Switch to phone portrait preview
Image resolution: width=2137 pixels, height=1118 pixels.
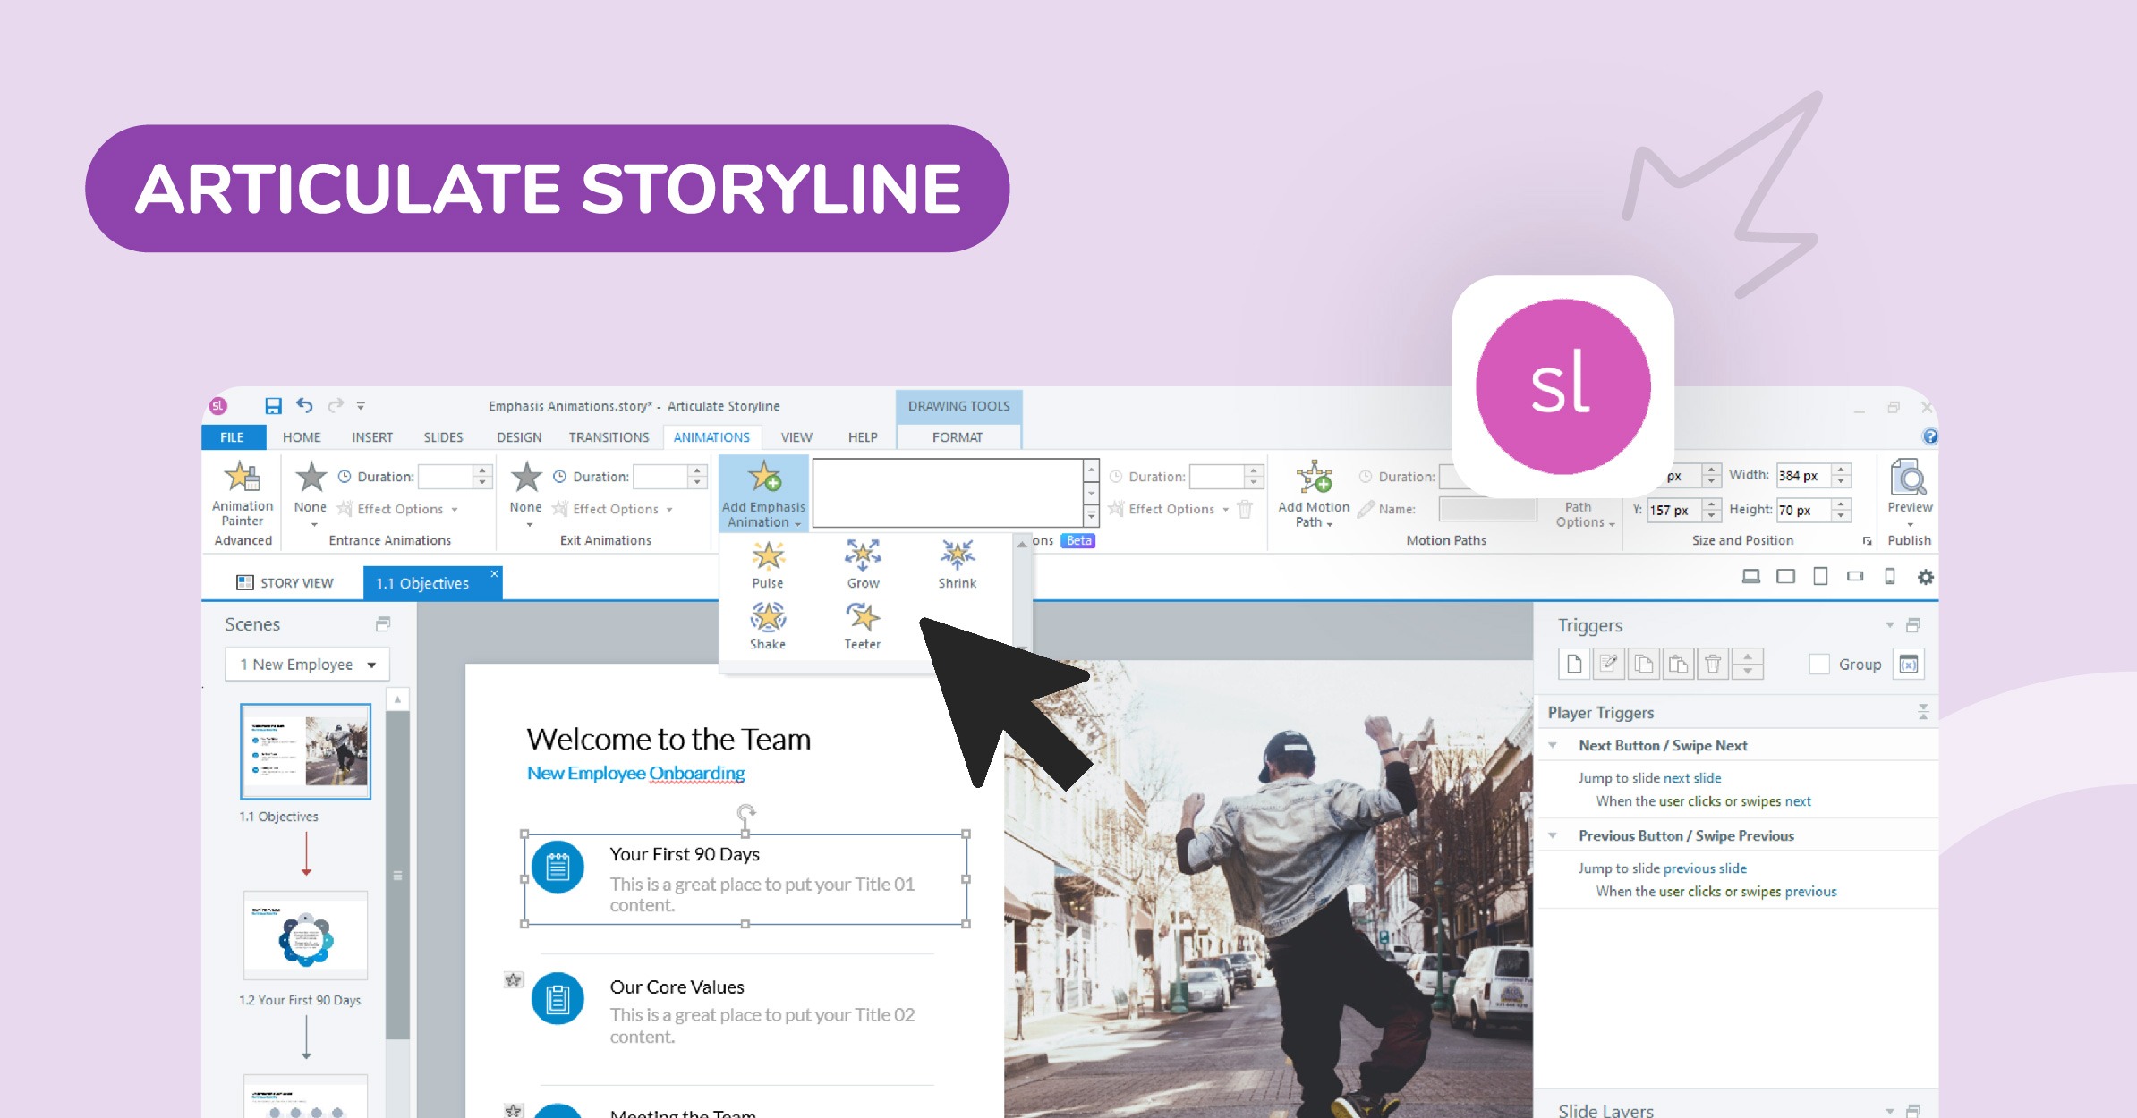click(1890, 577)
